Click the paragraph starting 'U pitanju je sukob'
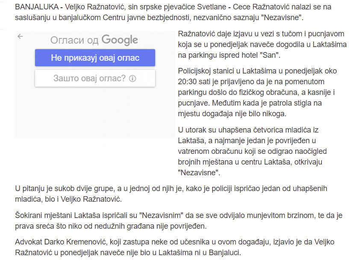Screen dimensions: 356x262 pos(171,194)
